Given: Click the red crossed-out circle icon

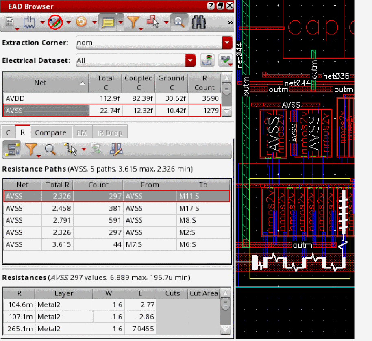Looking at the screenshot, I should (x=55, y=22).
